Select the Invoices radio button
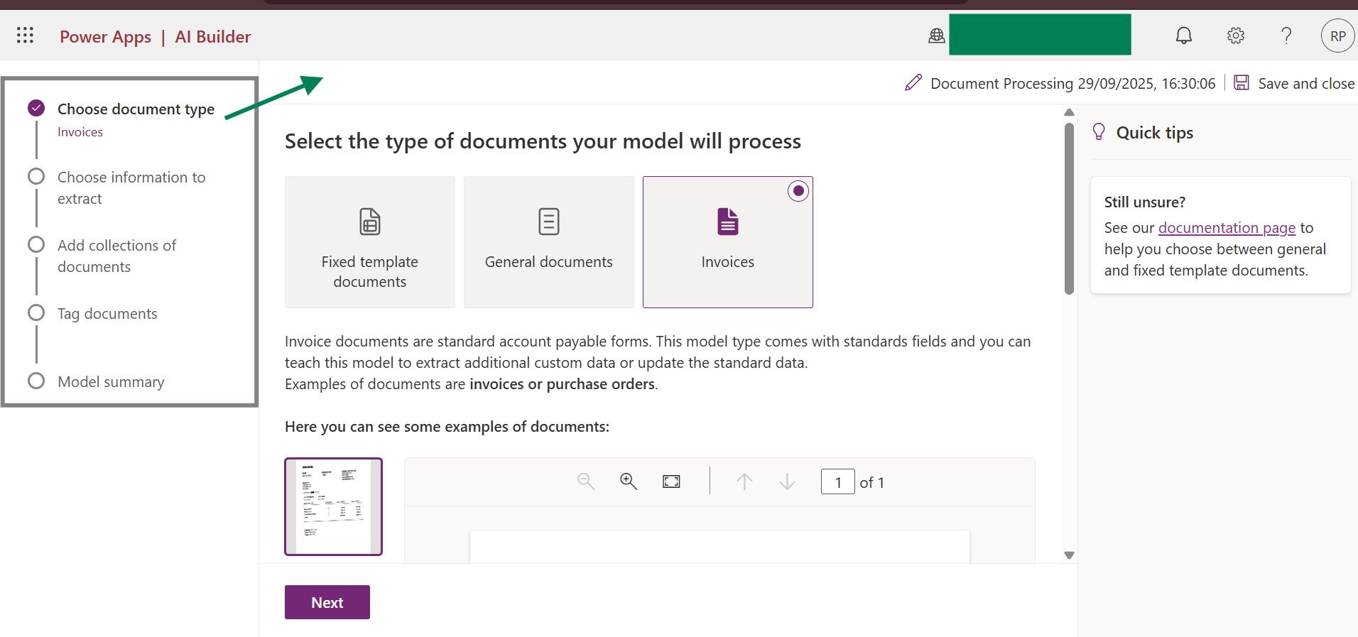This screenshot has width=1358, height=637. click(x=798, y=191)
